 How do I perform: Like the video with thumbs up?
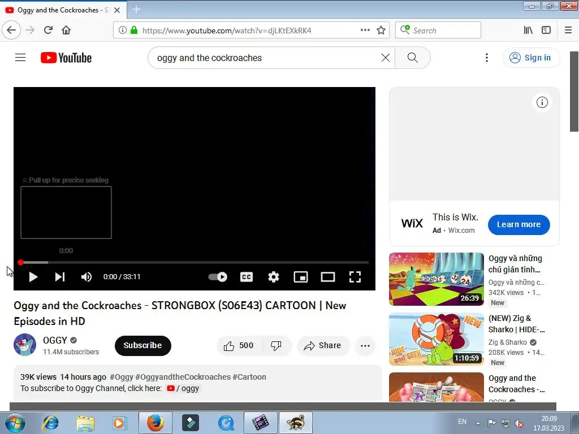(x=239, y=346)
